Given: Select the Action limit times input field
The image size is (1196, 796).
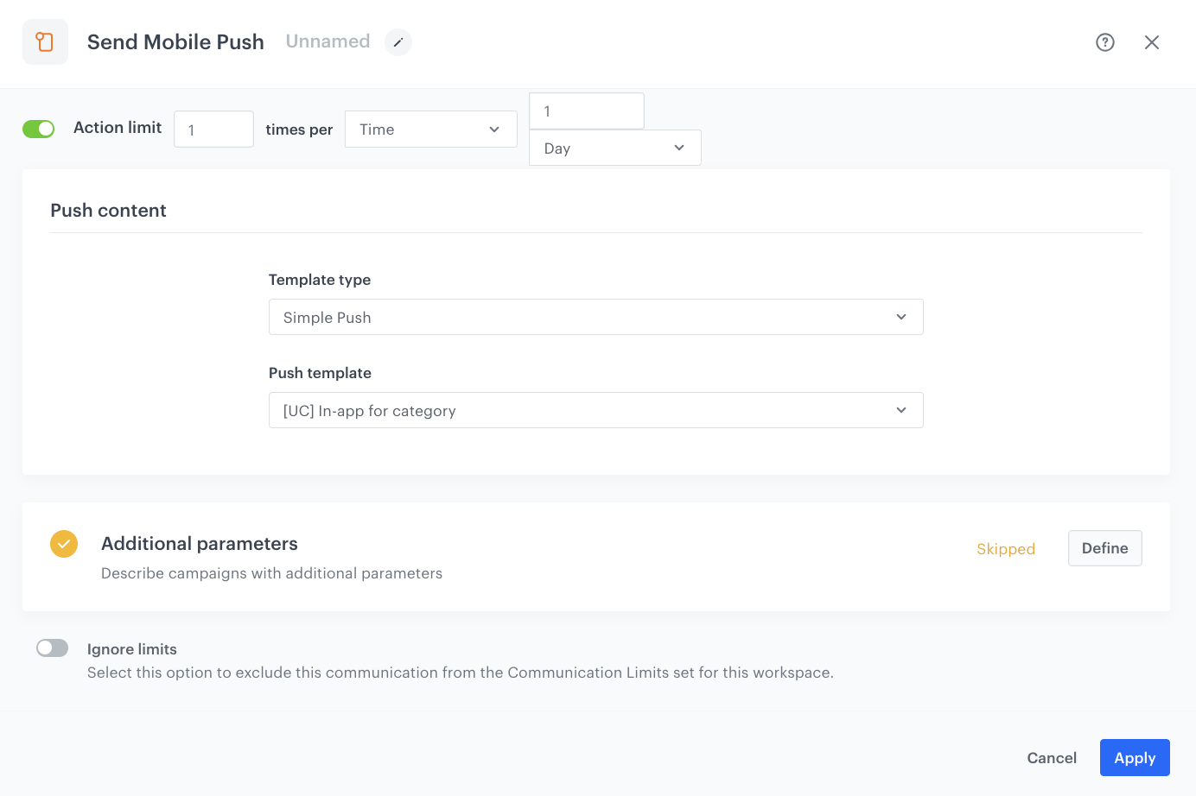Looking at the screenshot, I should coord(213,129).
